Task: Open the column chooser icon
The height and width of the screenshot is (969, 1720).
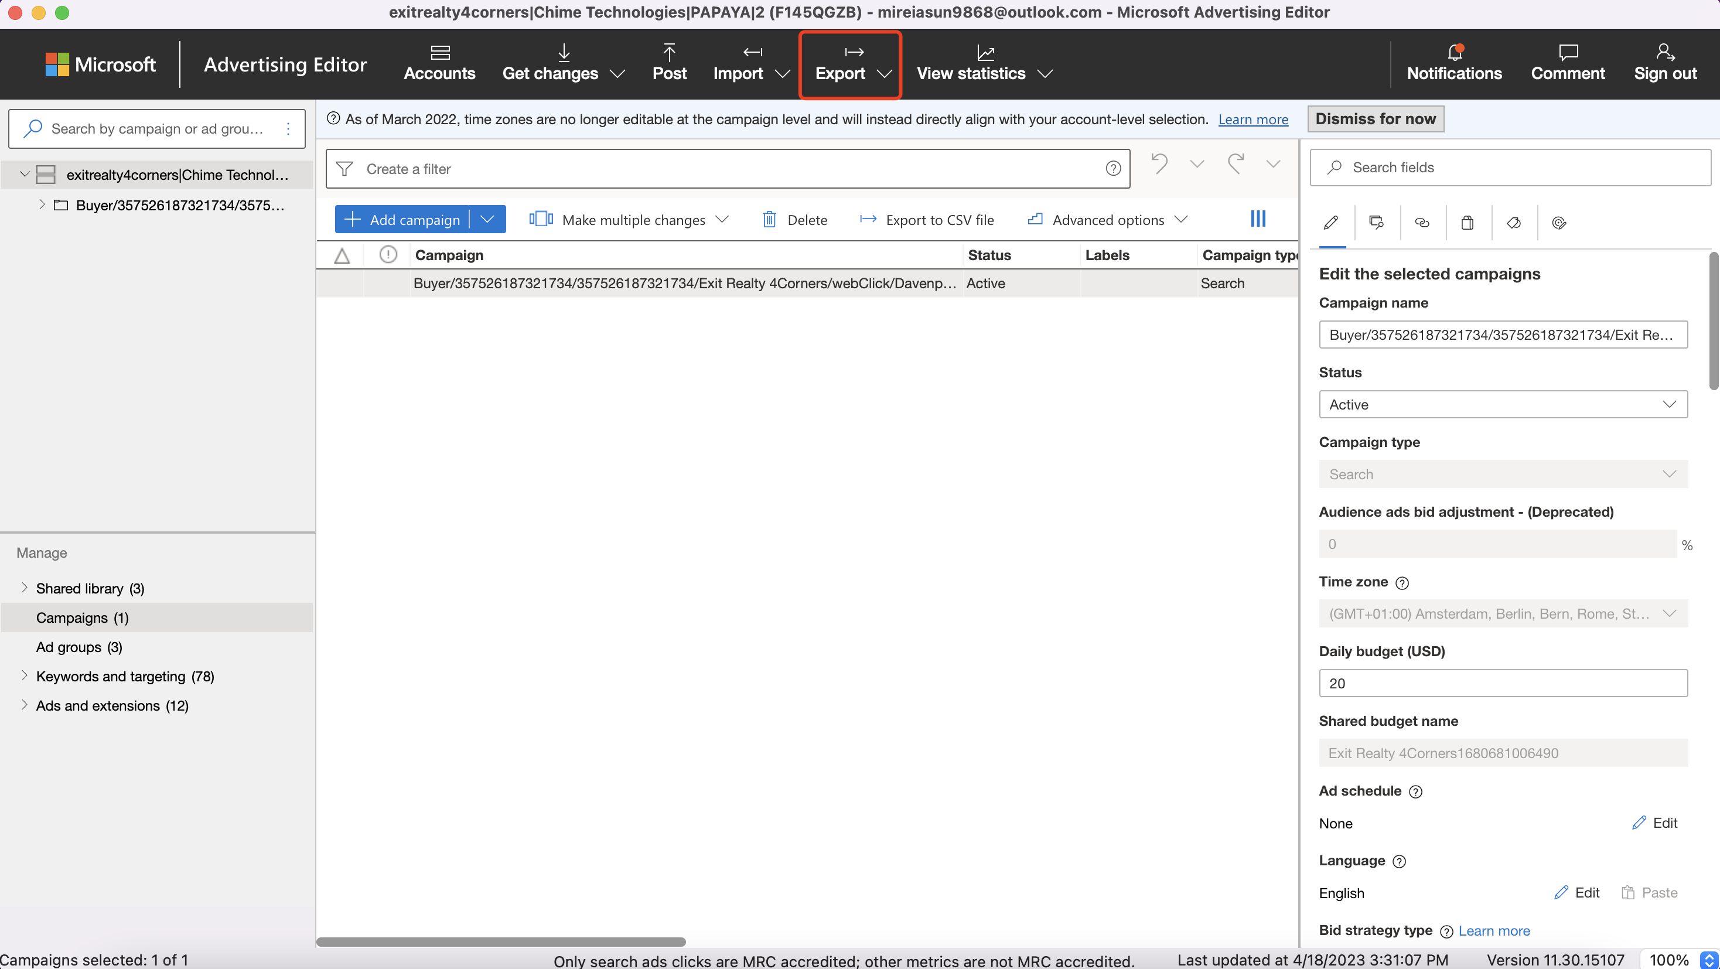Action: pyautogui.click(x=1258, y=219)
